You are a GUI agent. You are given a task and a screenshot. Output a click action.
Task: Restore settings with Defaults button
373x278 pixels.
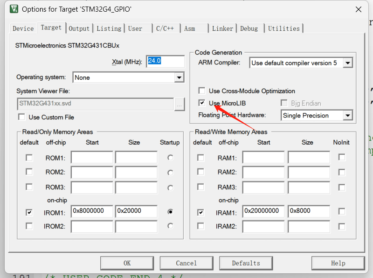pos(246,263)
